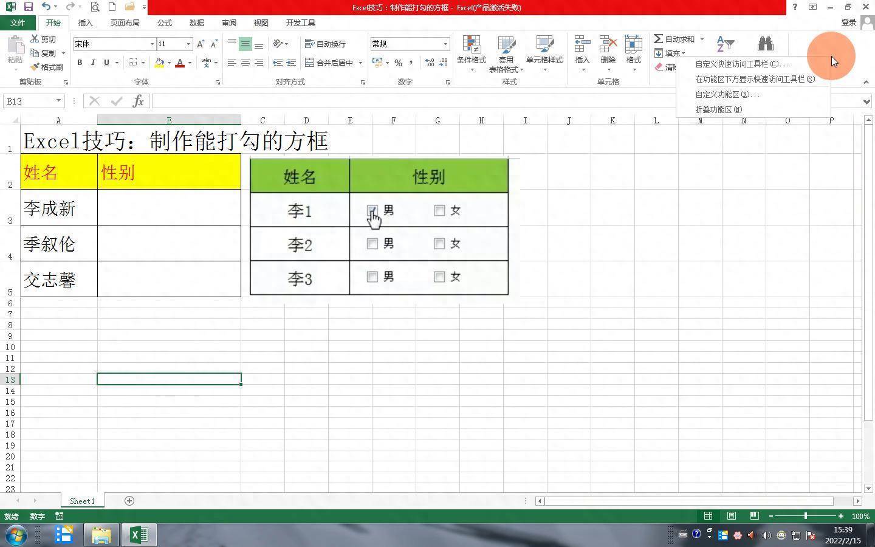This screenshot has height=547, width=875.
Task: Click the 登录 sign-in link
Action: tap(848, 22)
